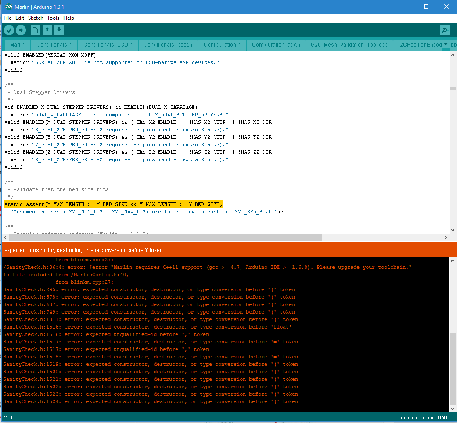Click the editor vertical scrollbar thumb
The image size is (457, 423).
[453, 89]
